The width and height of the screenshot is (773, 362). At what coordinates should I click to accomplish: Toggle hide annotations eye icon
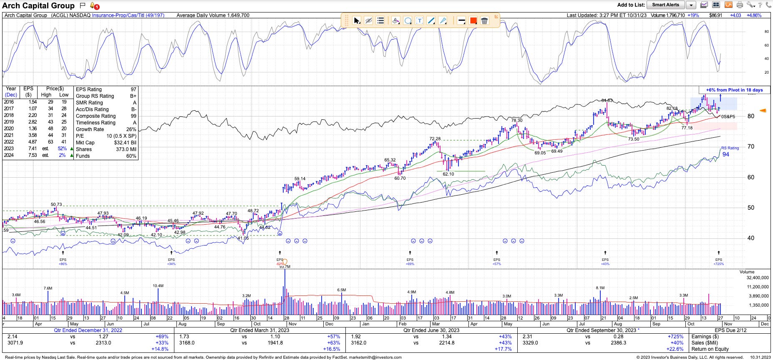click(x=368, y=20)
